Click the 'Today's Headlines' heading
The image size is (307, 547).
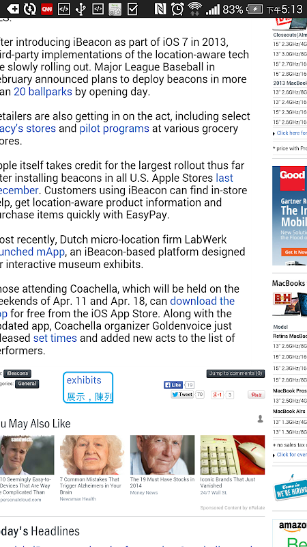40,531
